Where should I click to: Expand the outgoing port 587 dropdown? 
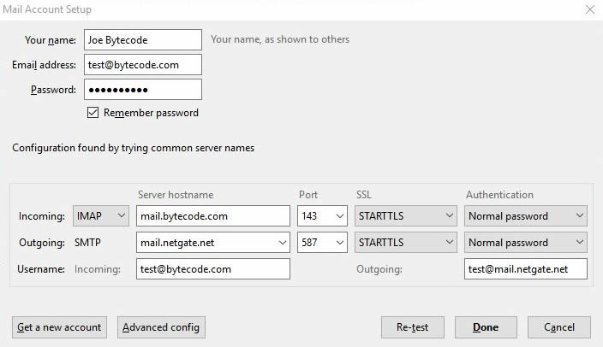point(322,243)
